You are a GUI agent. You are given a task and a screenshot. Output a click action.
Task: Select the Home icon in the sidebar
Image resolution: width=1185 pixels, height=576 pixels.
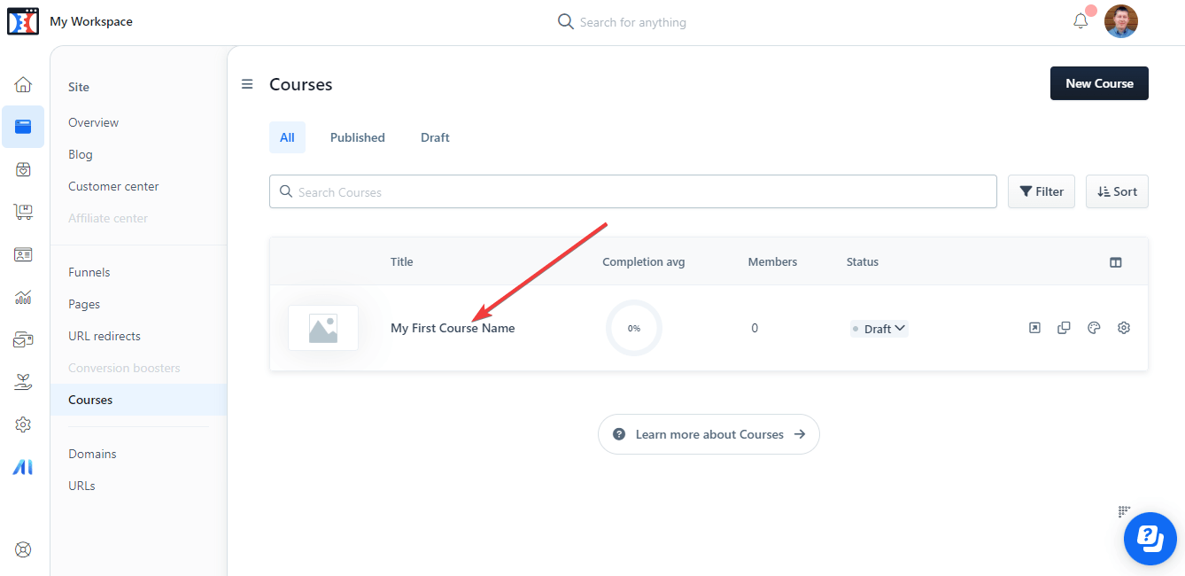coord(23,83)
